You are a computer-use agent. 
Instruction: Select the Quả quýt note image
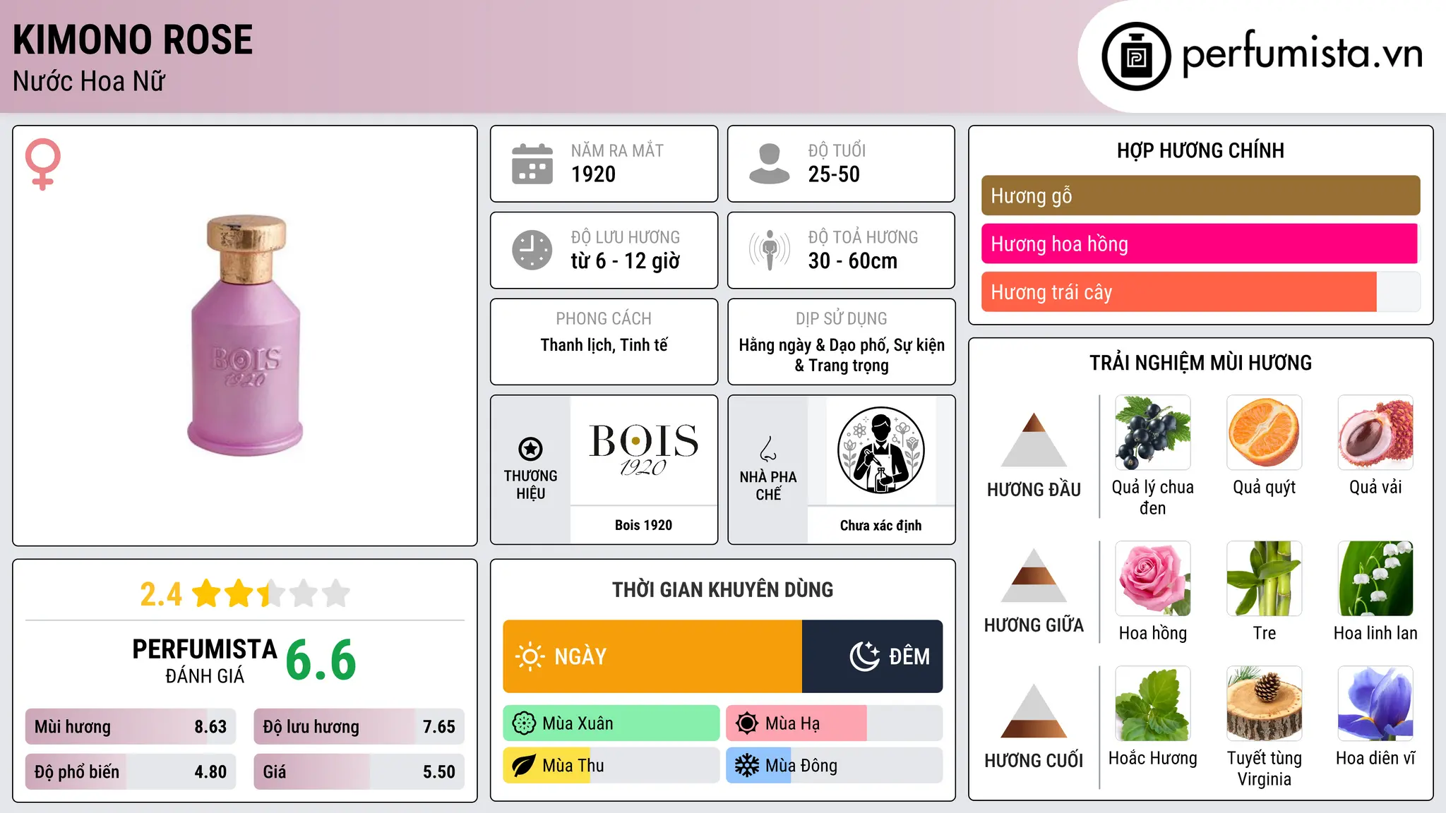[x=1265, y=433]
